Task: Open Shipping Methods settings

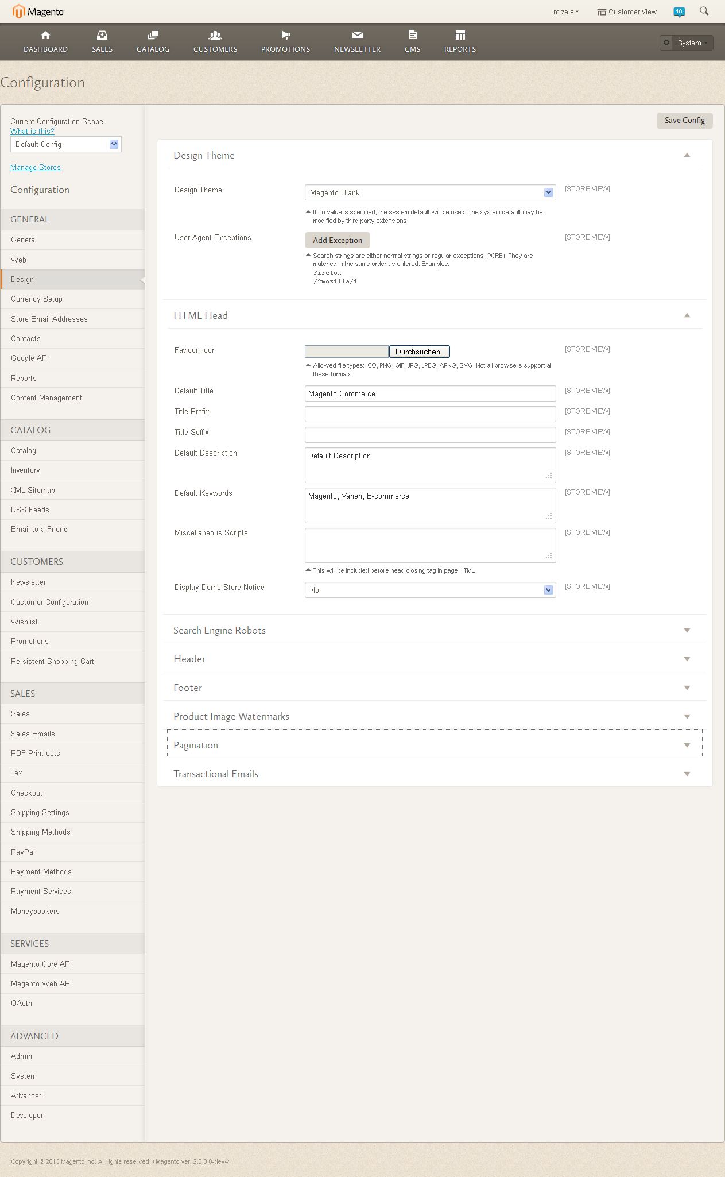Action: tap(72, 832)
